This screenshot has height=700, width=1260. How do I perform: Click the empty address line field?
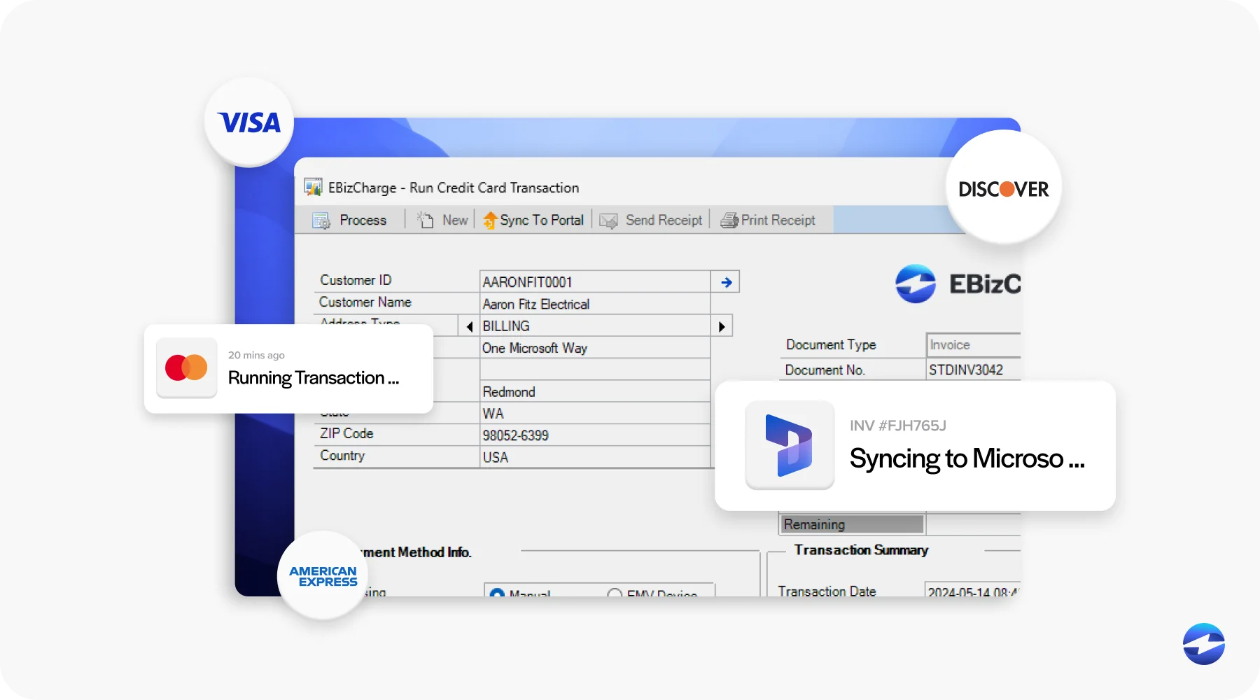tap(595, 370)
